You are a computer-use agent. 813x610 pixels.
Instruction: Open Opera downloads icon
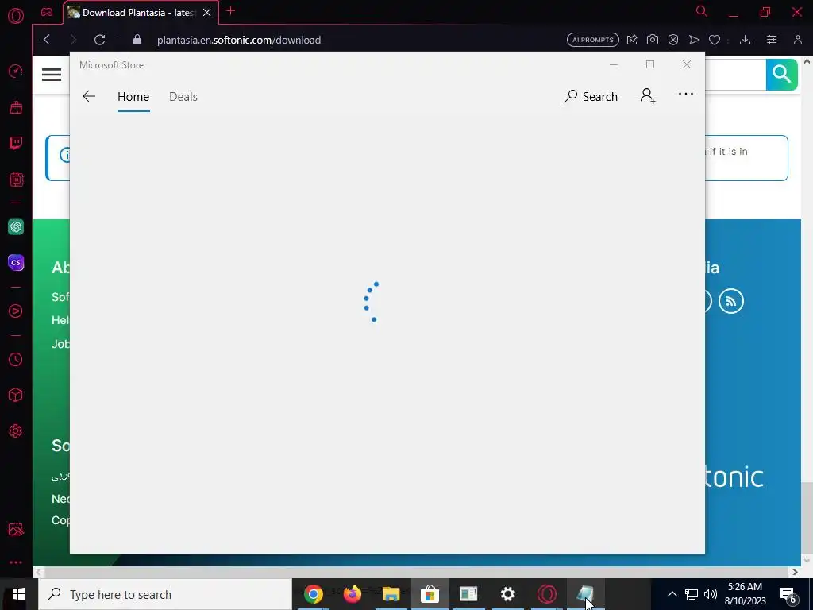pos(745,40)
